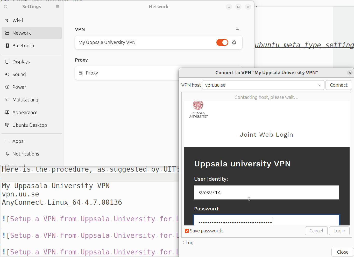Click the Power settings icon

point(7,87)
